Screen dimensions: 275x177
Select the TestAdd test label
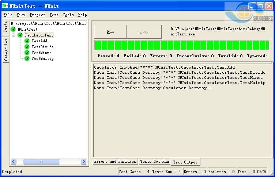(39, 41)
